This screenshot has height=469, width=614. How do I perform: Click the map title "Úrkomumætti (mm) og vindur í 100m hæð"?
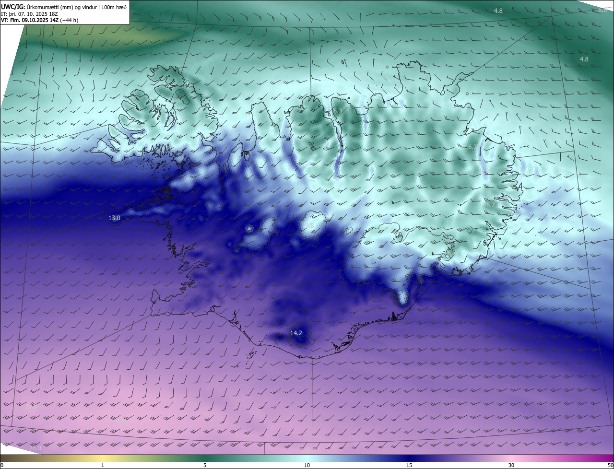[x=77, y=7]
